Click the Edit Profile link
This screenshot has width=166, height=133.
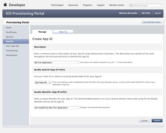coord(146,13)
